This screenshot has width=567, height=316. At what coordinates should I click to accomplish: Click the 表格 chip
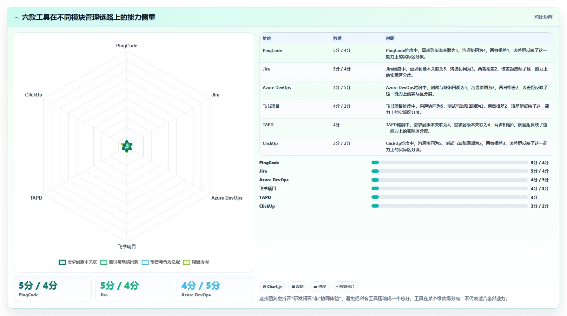click(x=297, y=287)
